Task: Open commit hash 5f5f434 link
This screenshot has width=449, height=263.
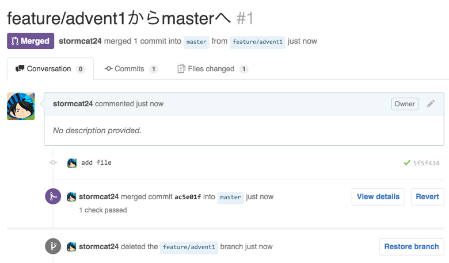Action: click(426, 163)
